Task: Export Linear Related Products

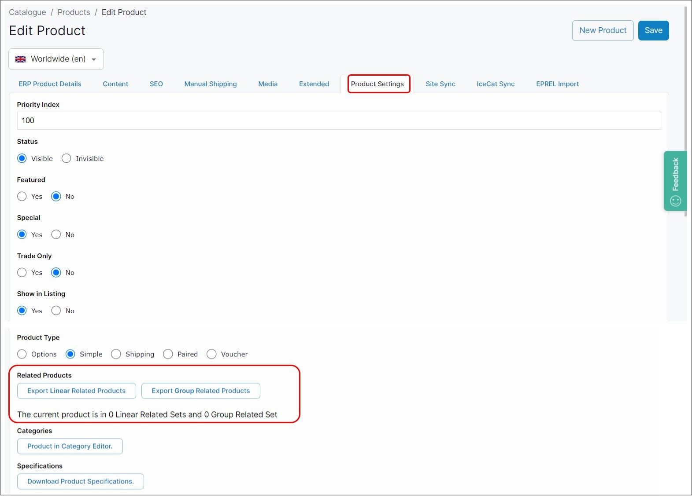Action: [x=76, y=391]
